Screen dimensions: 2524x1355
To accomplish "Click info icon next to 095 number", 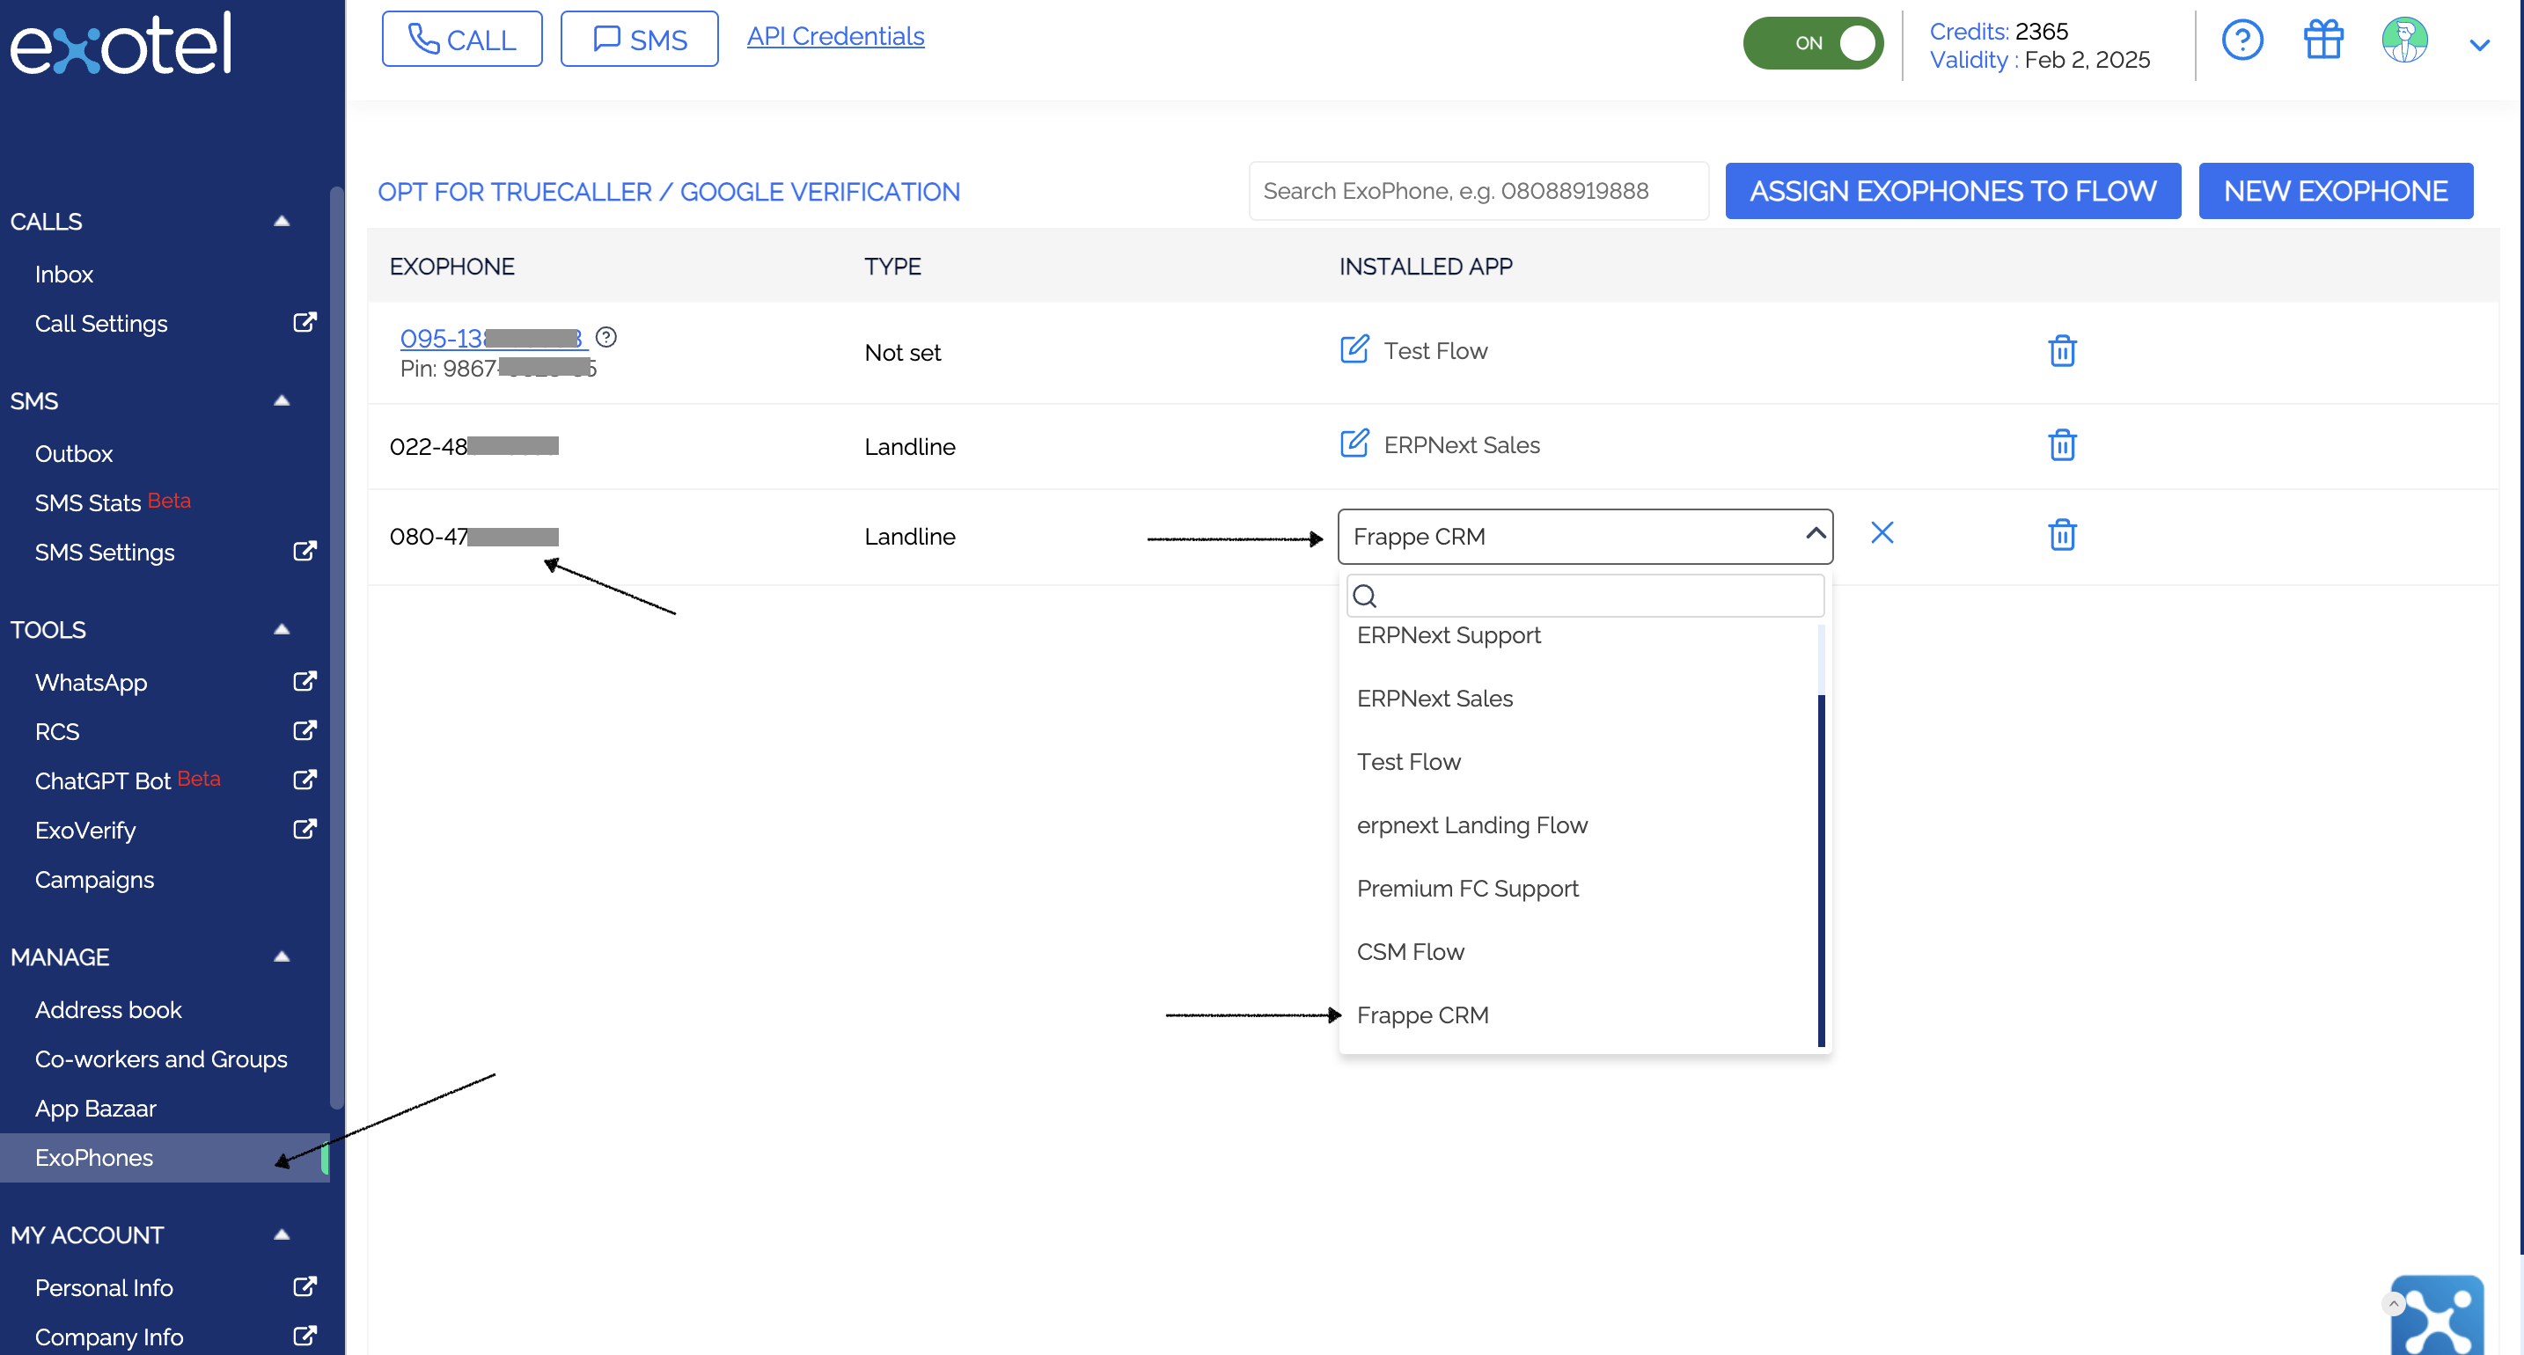I will point(605,337).
